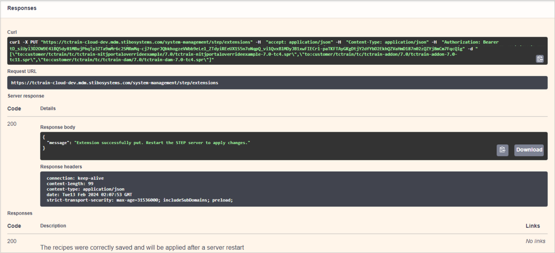
Task: Copy the curl command to clipboard
Action: coord(540,59)
